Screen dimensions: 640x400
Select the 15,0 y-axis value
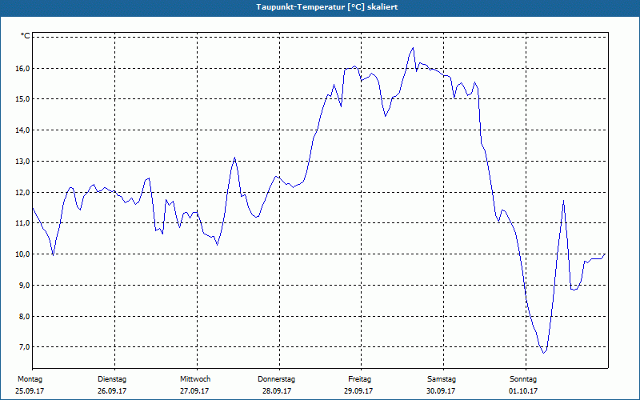(23, 99)
